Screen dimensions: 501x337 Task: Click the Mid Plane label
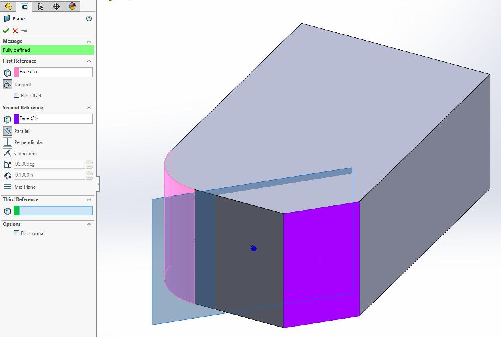click(x=25, y=187)
